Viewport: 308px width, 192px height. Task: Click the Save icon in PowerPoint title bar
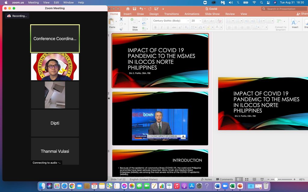[134, 9]
